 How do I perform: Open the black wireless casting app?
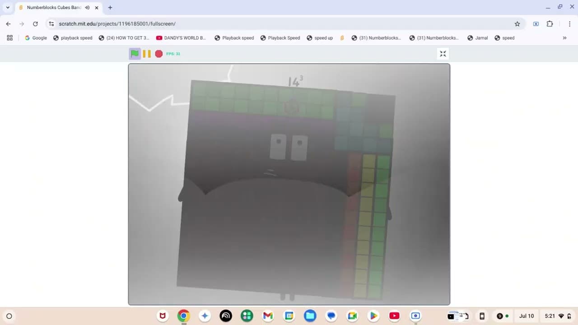226,316
